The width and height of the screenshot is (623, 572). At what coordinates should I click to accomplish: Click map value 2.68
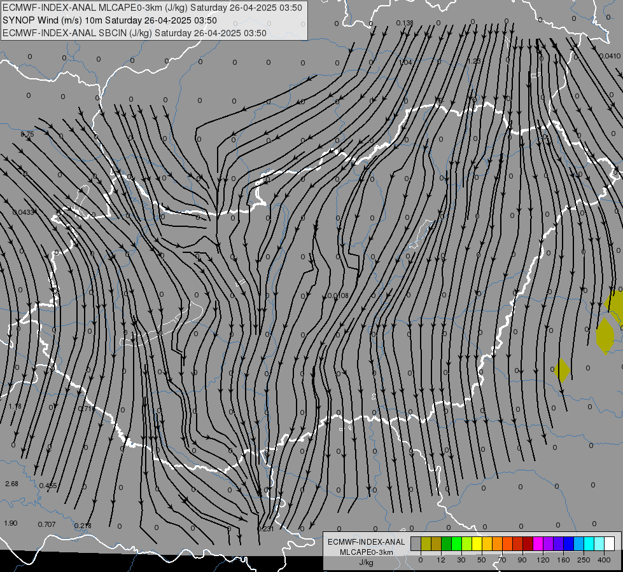coord(11,484)
